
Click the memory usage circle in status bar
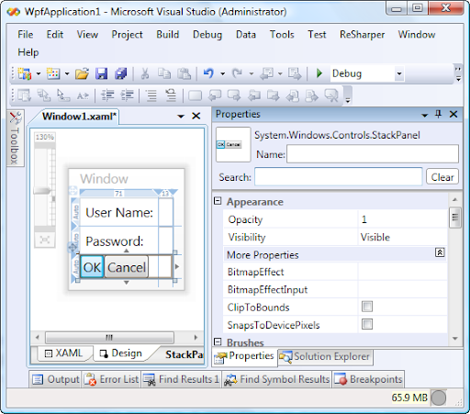point(439,397)
